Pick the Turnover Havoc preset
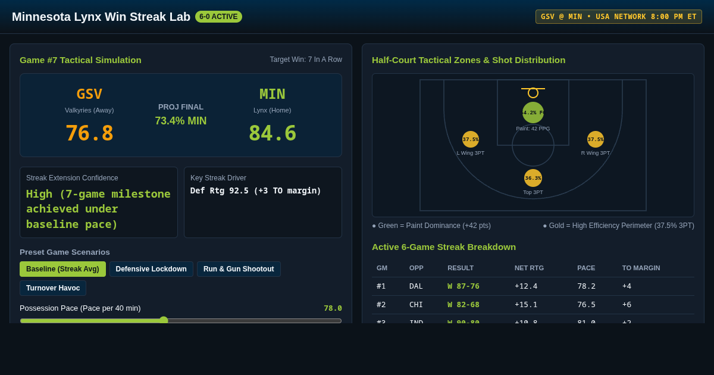 point(53,288)
